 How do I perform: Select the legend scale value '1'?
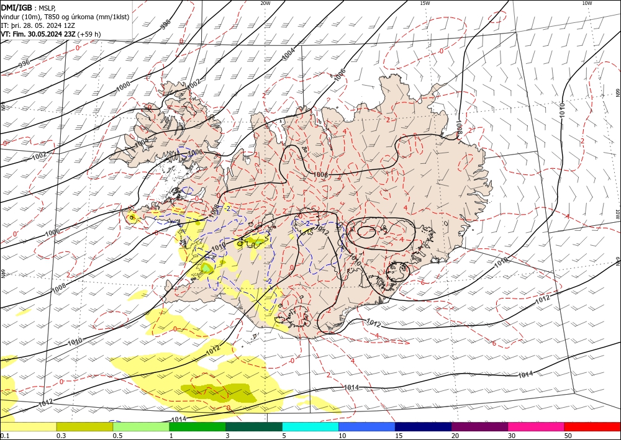(171, 436)
